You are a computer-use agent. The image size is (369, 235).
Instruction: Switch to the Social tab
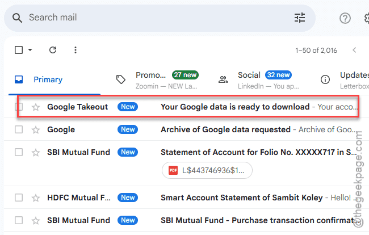tap(263, 79)
